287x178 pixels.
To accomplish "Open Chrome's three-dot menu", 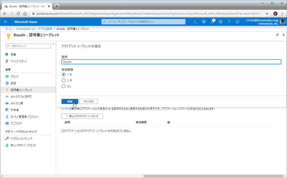I will point(282,13).
